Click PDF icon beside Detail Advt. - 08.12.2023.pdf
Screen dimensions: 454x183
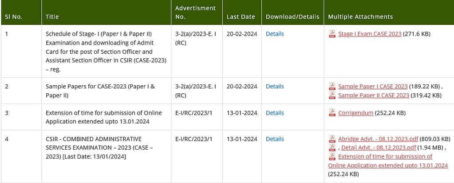[x=332, y=147]
